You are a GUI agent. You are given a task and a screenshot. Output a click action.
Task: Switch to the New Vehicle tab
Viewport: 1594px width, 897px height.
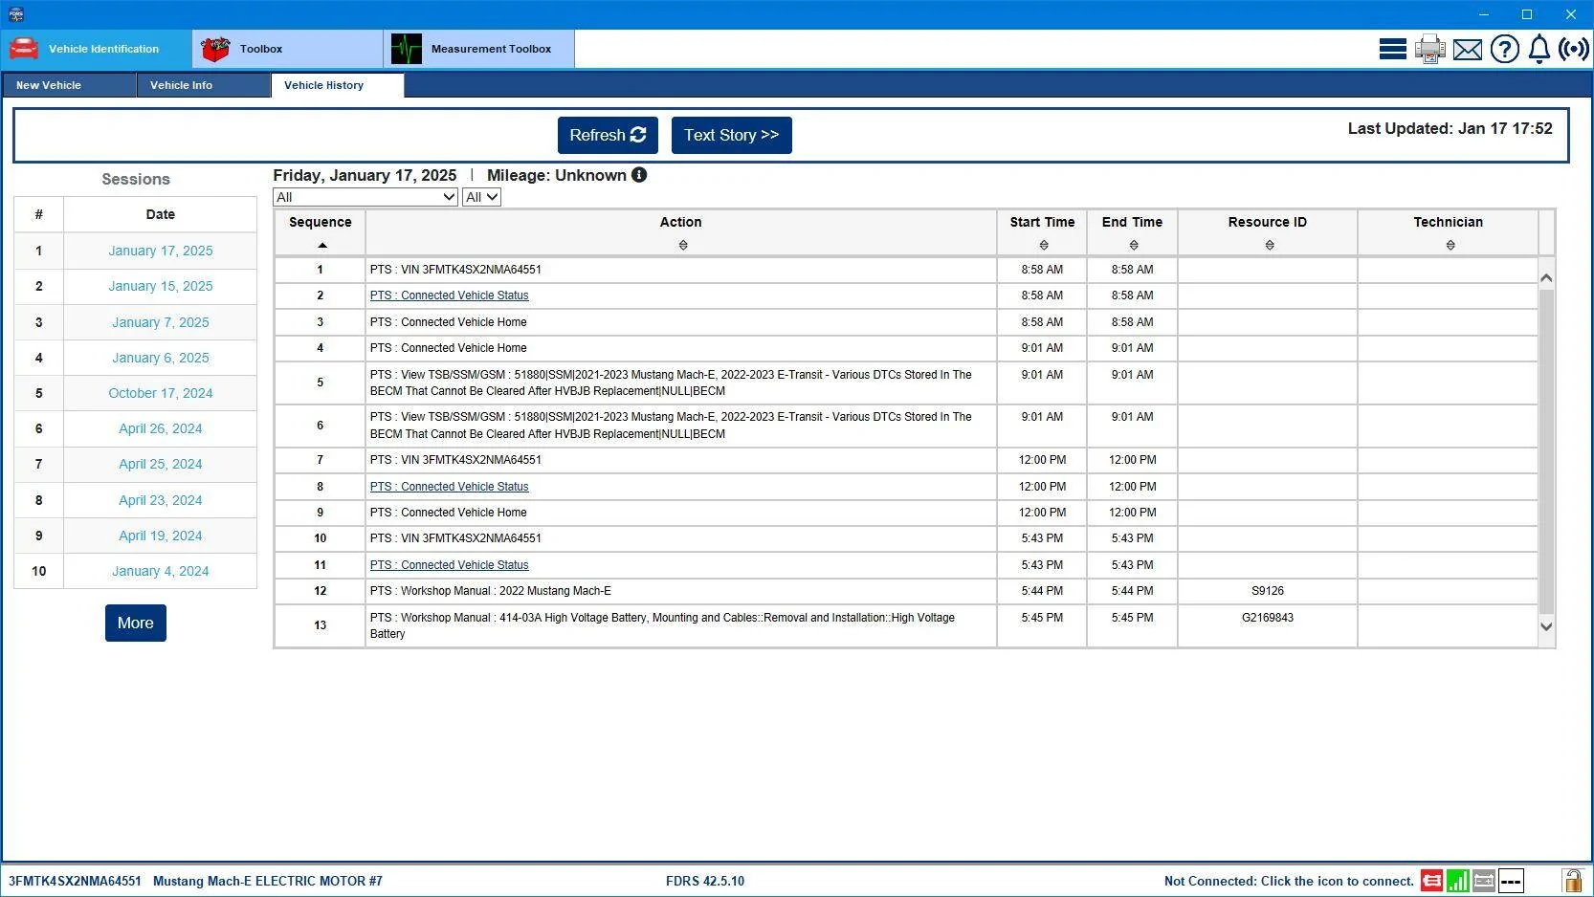tap(69, 85)
